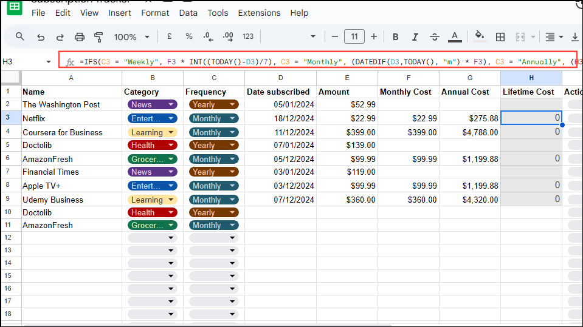
Task: Select the paint format tool
Action: coord(98,37)
